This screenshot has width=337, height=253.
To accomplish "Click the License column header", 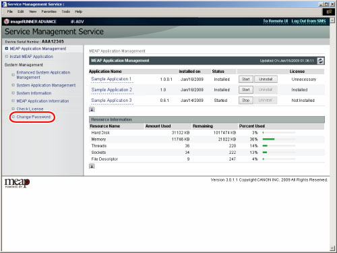I will pyautogui.click(x=297, y=72).
